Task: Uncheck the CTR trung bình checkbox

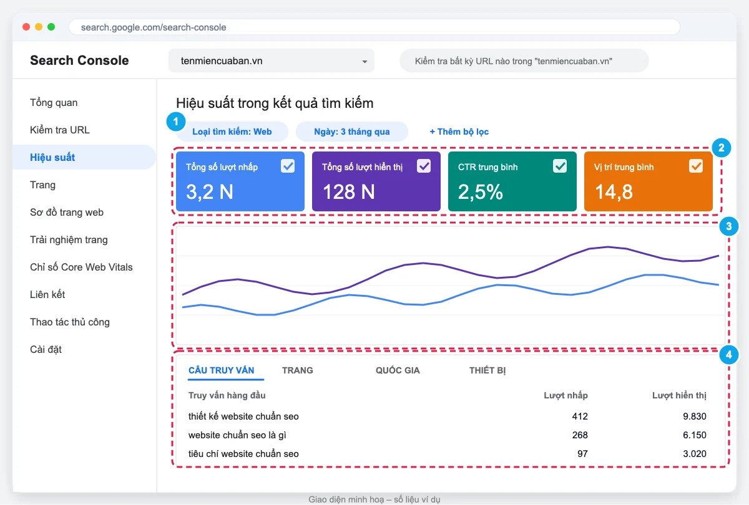Action: pos(560,166)
